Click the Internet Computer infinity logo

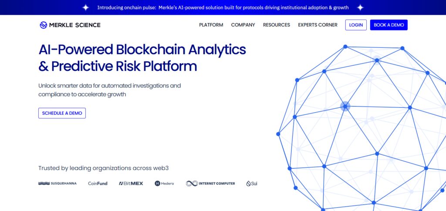tap(192, 184)
